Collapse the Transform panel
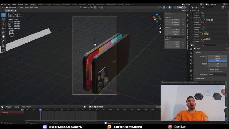 point(166,14)
